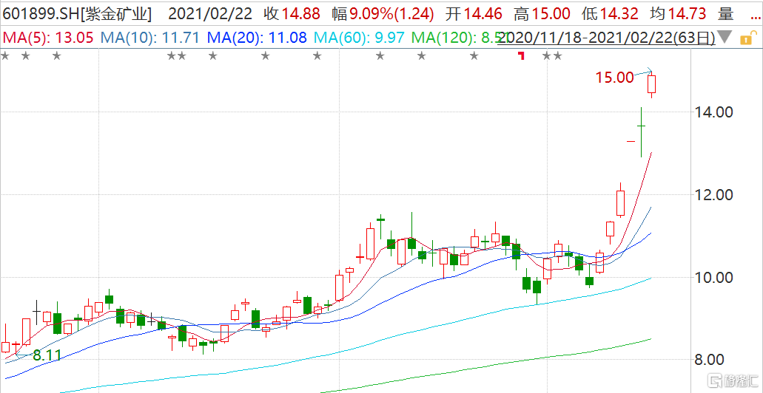This screenshot has height=393, width=763.
Task: Click the 14.00 price axis label
Action: click(713, 112)
